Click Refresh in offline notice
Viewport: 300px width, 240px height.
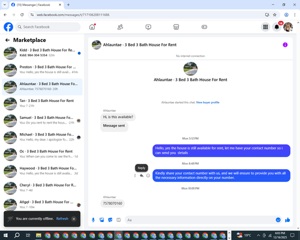[x=62, y=218]
